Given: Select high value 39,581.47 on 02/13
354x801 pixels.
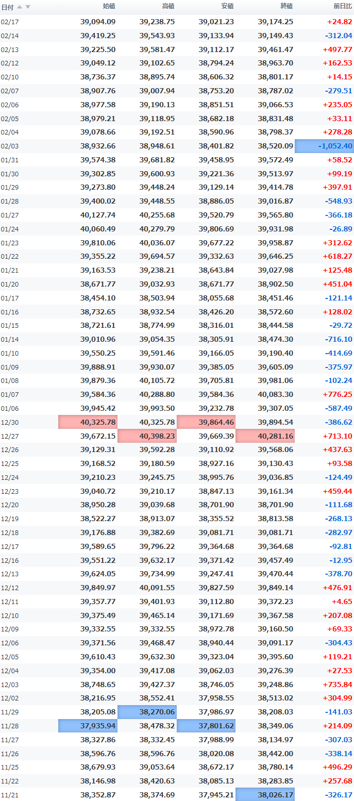Looking at the screenshot, I should [157, 49].
